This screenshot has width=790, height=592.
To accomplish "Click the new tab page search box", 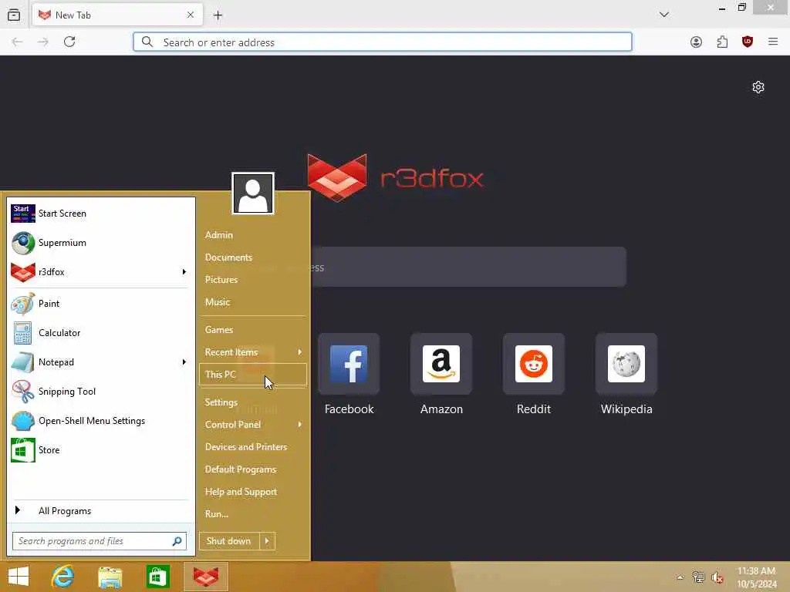I will coord(468,267).
